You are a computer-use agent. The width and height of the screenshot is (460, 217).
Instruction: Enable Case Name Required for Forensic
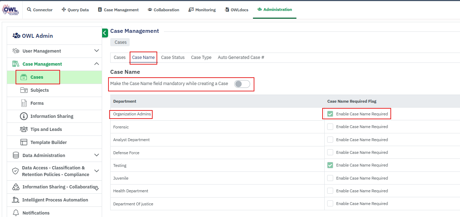pyautogui.click(x=330, y=127)
